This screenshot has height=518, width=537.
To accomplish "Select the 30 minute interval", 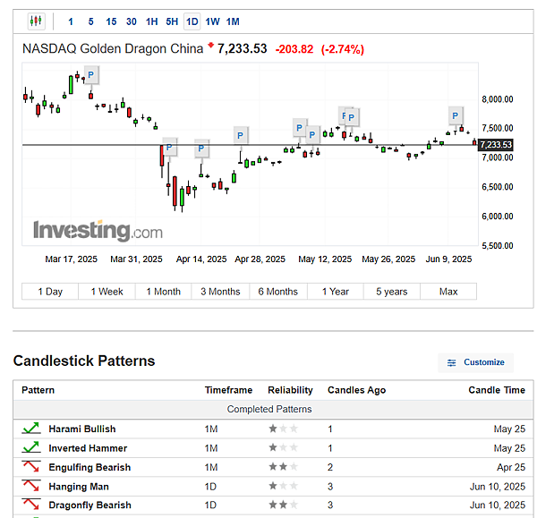I will pyautogui.click(x=132, y=21).
